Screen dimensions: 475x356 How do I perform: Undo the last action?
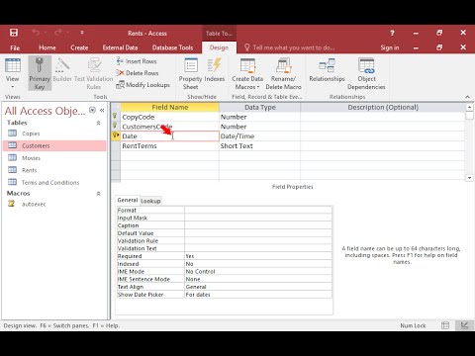coord(36,33)
